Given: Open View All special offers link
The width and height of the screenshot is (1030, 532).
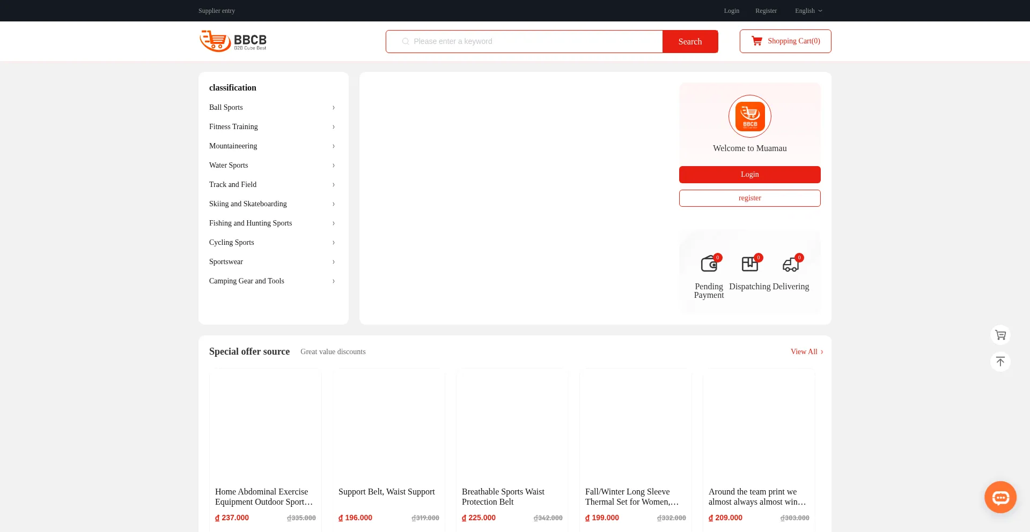Looking at the screenshot, I should point(806,351).
